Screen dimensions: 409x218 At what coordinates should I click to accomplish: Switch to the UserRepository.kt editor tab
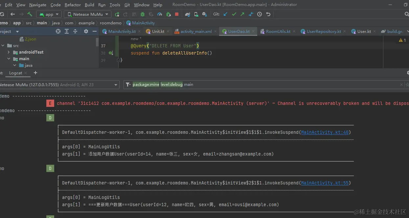[x=324, y=32]
